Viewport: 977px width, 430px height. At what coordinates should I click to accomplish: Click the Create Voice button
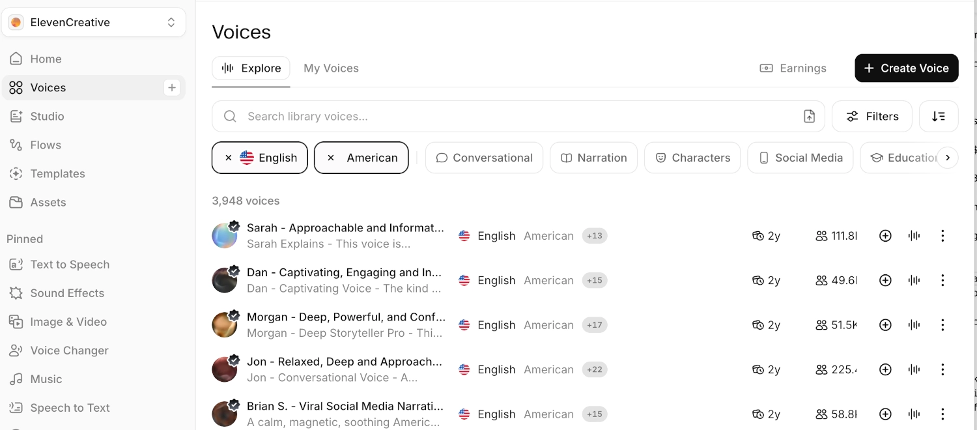coord(907,68)
